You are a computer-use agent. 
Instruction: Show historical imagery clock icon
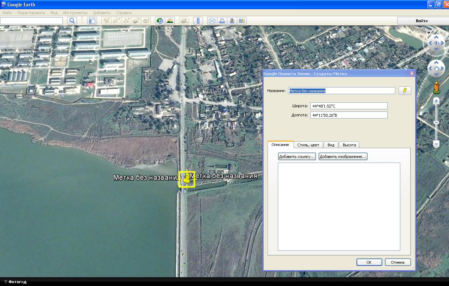[160, 21]
